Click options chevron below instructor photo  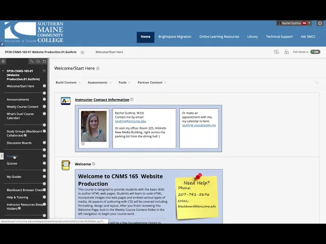(83, 144)
